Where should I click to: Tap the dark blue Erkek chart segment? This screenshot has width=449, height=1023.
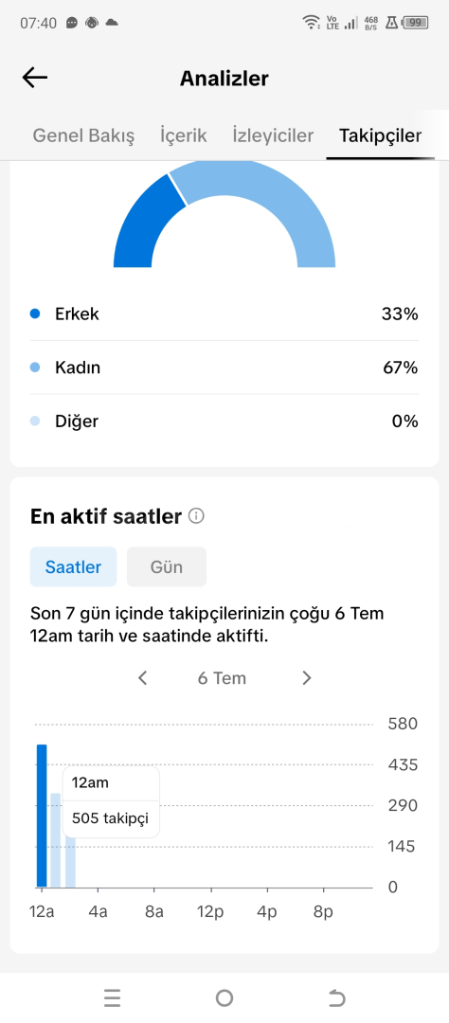(x=144, y=225)
